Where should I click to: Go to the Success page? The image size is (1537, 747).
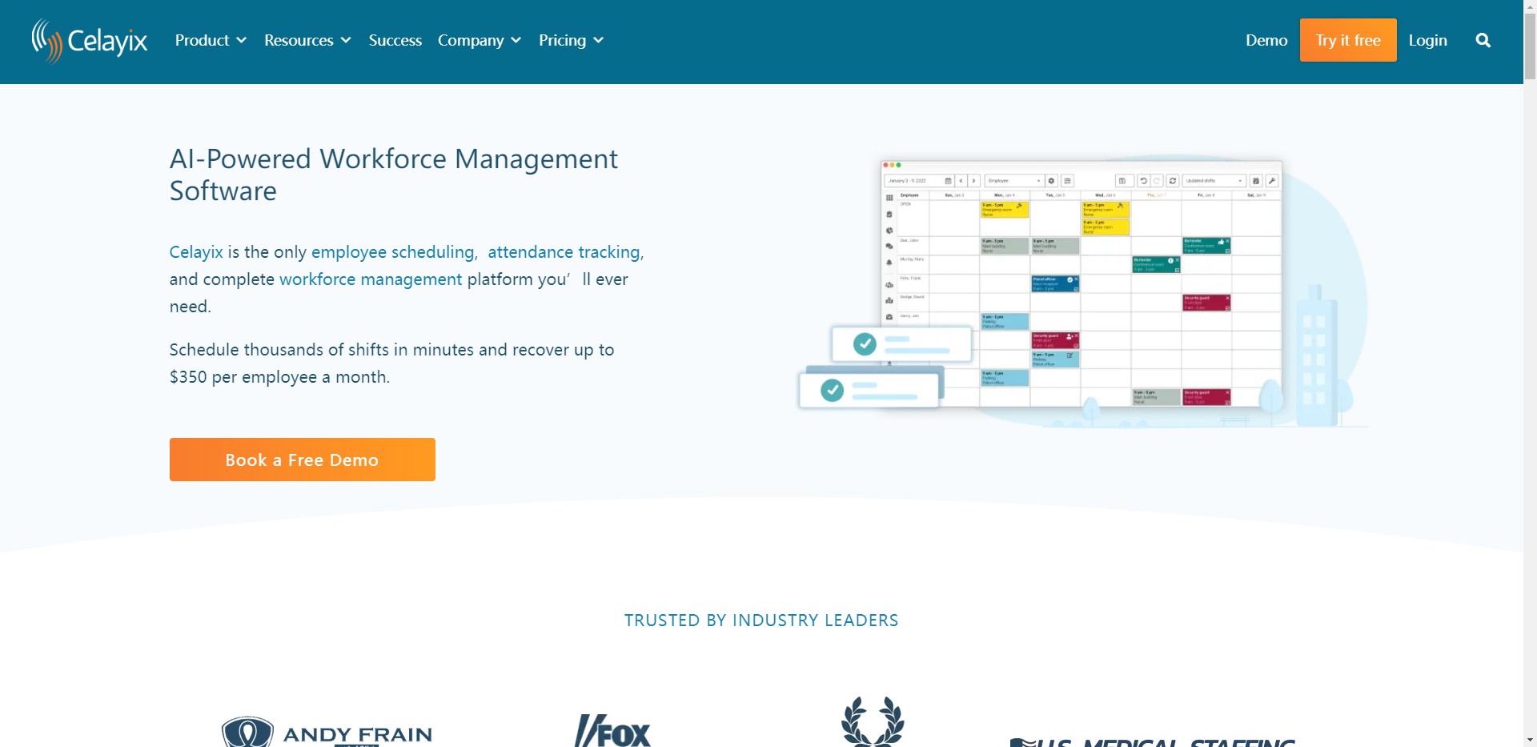coord(395,40)
